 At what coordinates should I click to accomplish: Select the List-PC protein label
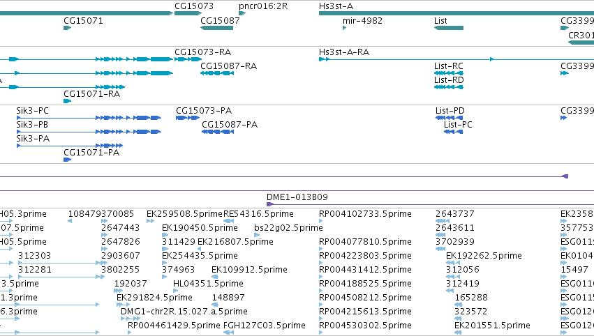(458, 125)
